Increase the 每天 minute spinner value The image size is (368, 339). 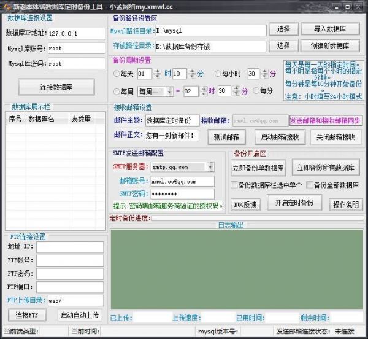pos(193,71)
